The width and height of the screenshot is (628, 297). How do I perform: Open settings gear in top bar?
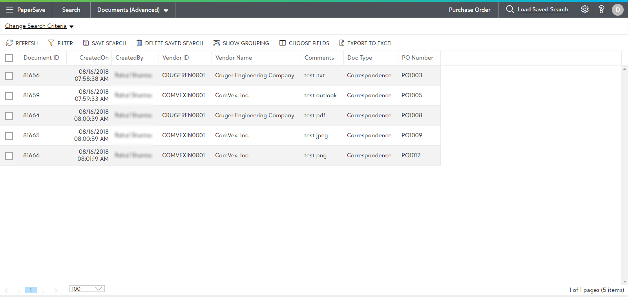(584, 9)
